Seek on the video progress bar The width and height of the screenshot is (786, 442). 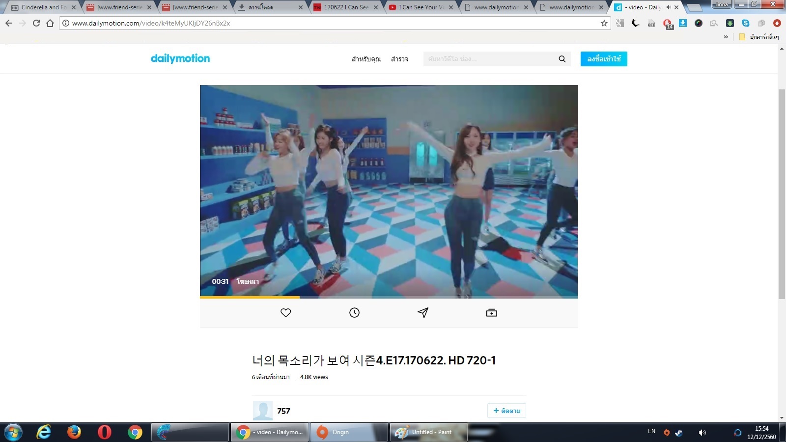pos(389,297)
